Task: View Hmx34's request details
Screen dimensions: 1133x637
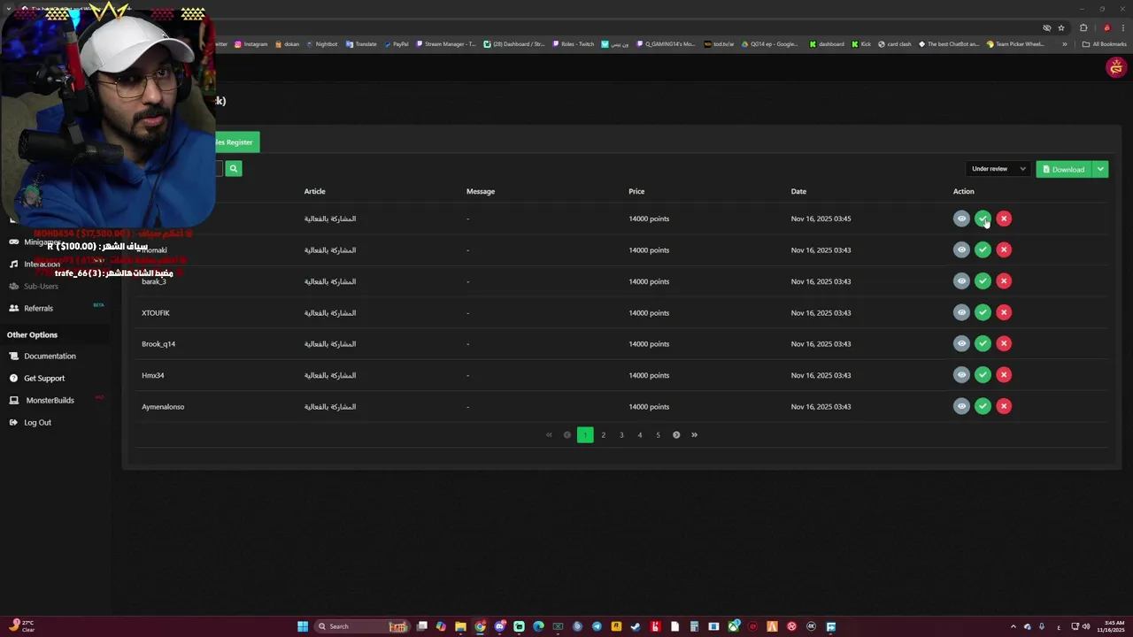Action: coord(961,375)
